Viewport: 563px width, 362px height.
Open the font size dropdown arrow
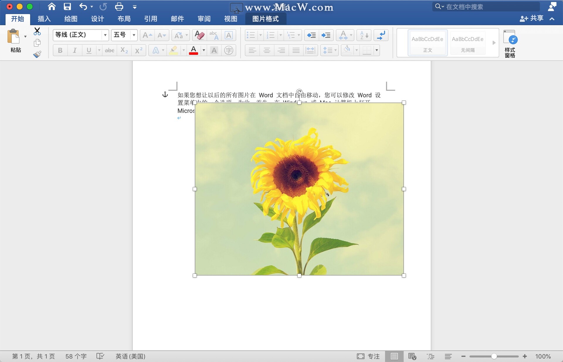(134, 35)
